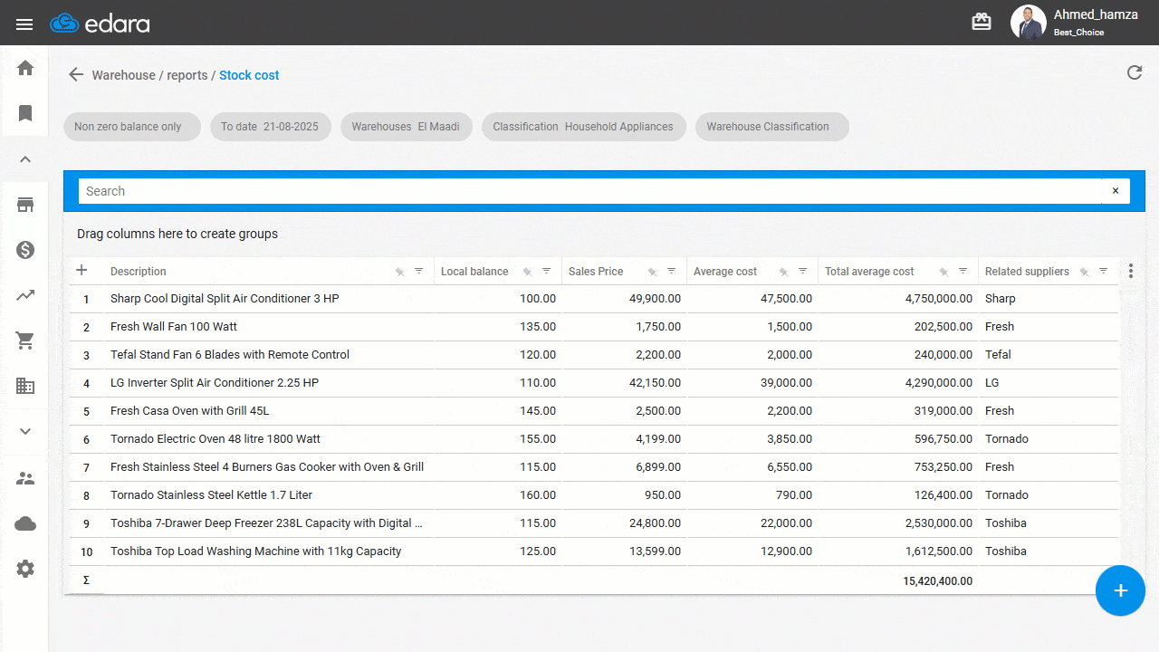This screenshot has height=652, width=1159.
Task: Click the edara cloud logo
Action: (100, 24)
